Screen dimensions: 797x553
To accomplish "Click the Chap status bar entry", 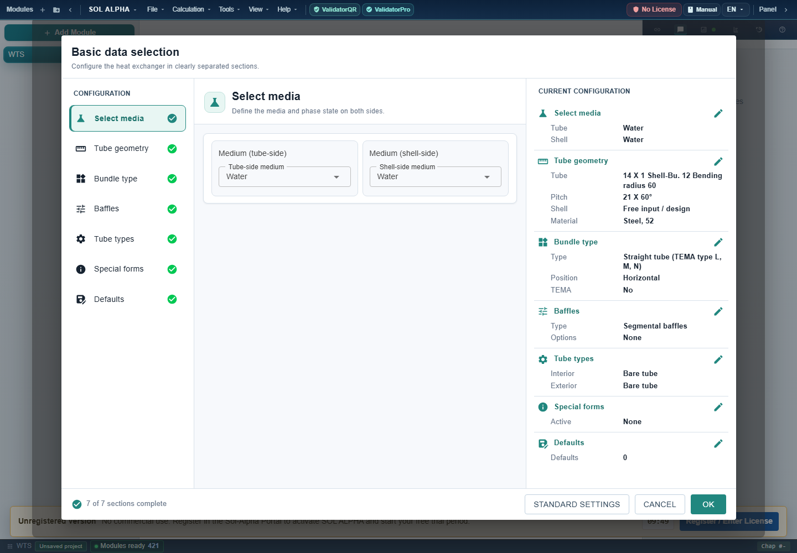I will (x=773, y=546).
